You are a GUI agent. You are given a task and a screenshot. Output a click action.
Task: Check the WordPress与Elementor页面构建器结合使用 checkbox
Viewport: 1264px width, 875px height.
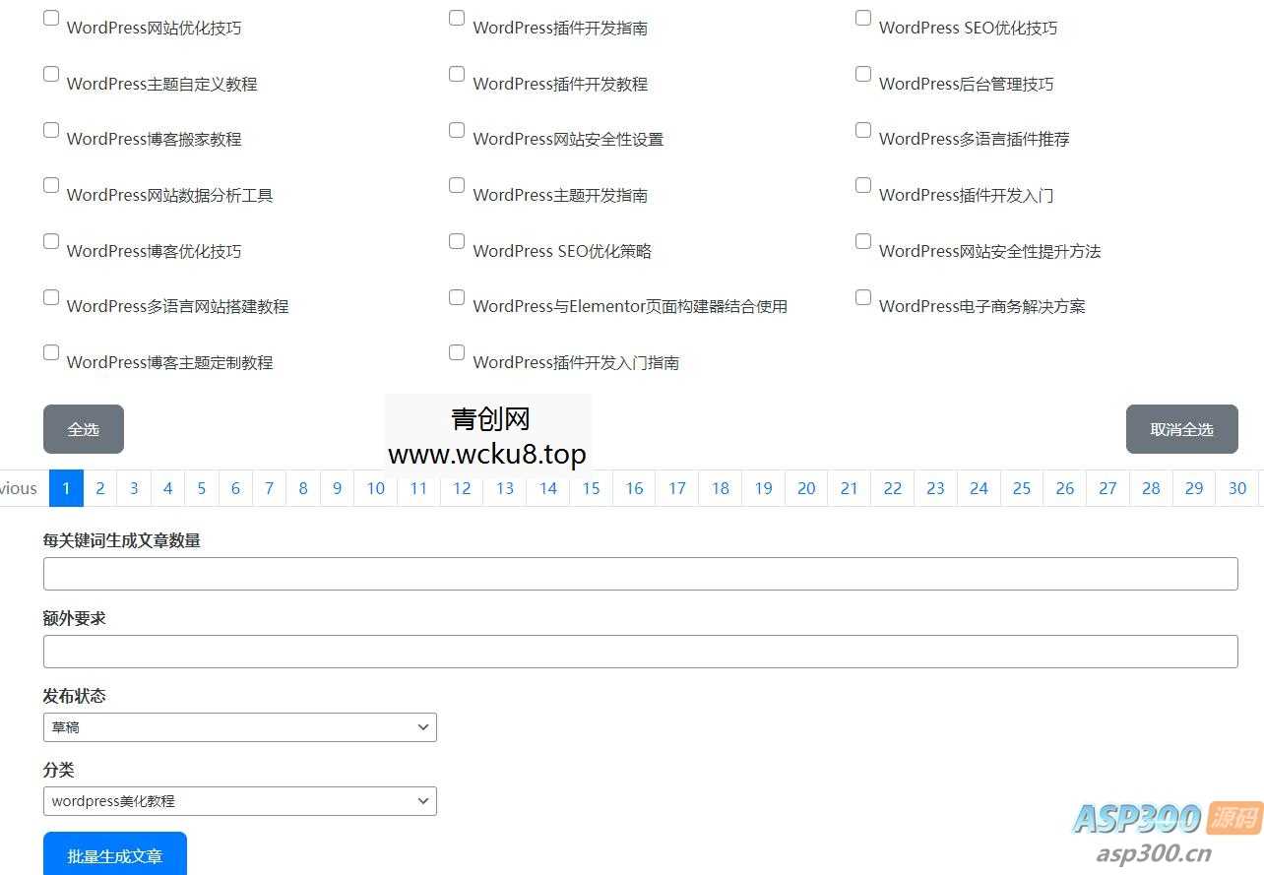click(x=456, y=296)
